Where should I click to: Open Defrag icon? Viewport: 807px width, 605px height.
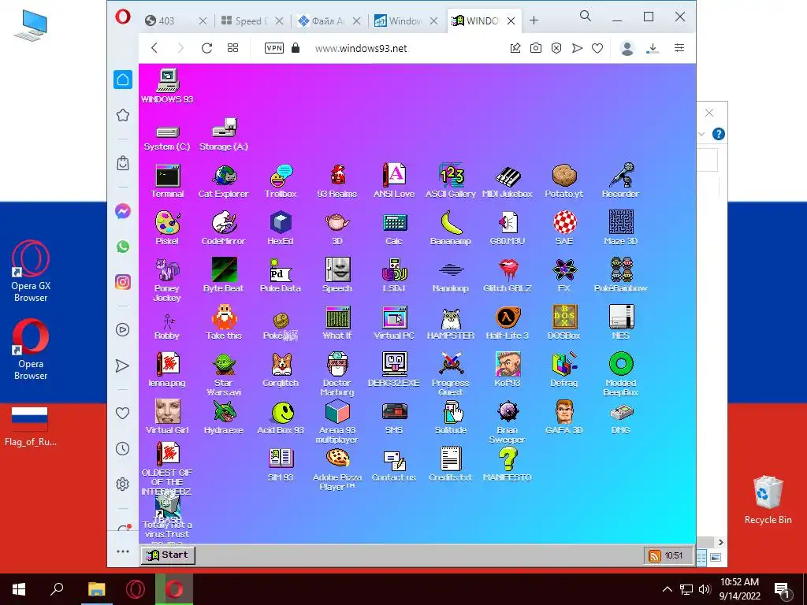[564, 366]
